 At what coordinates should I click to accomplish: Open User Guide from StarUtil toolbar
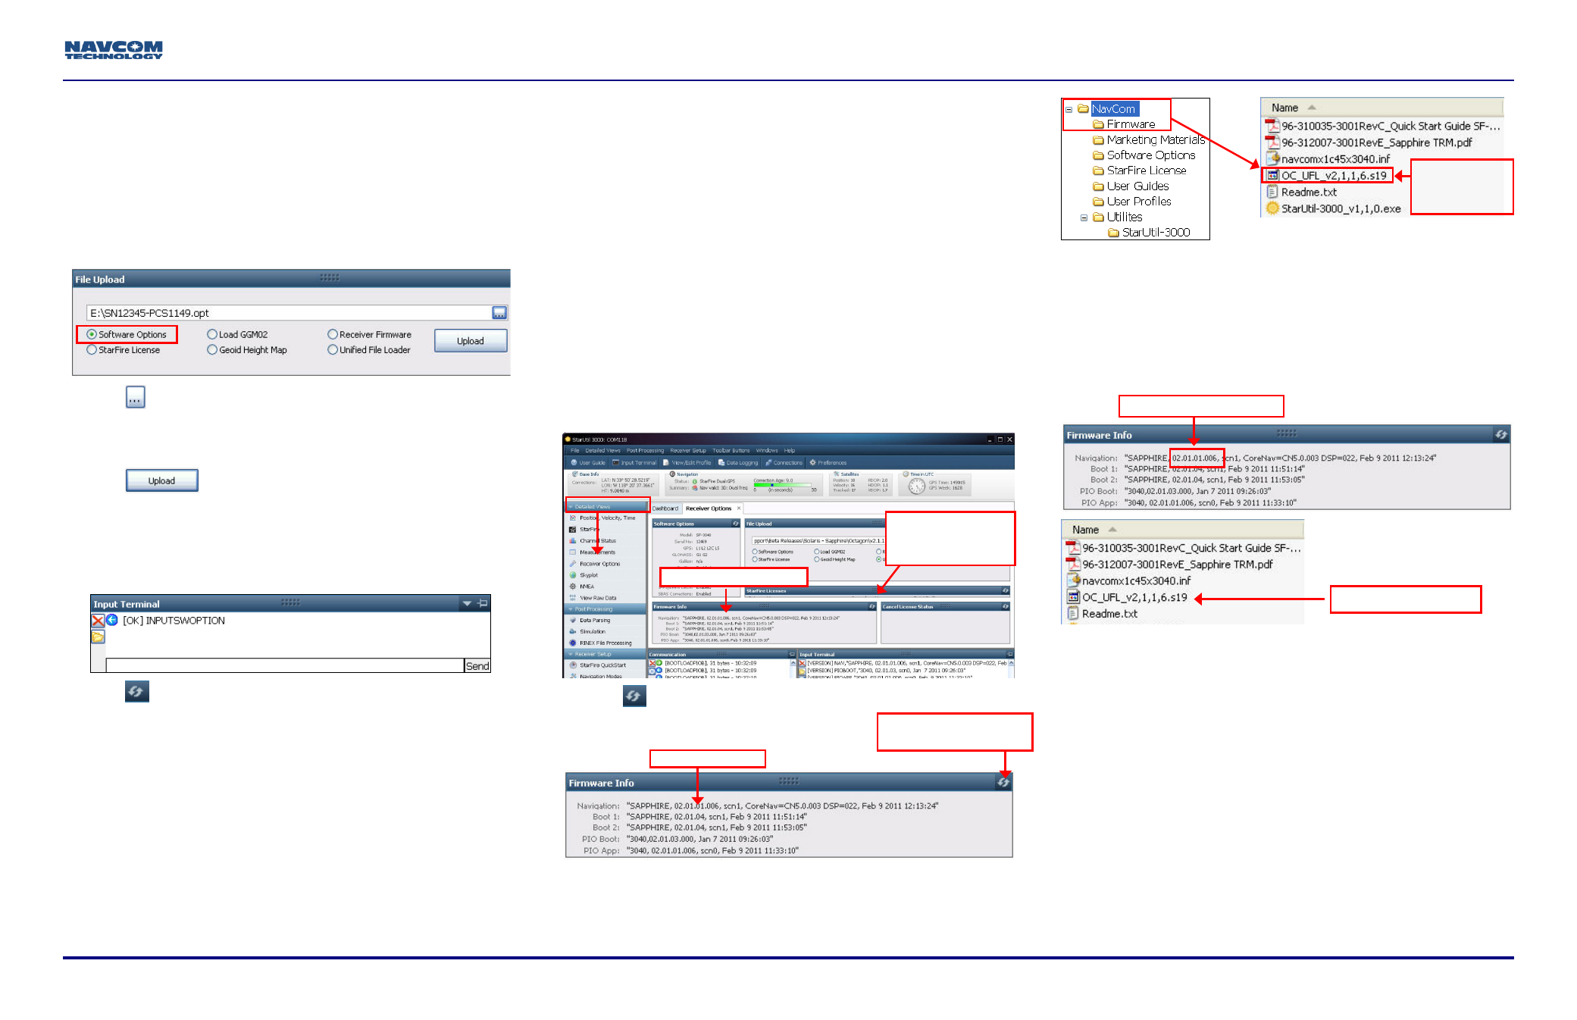pyautogui.click(x=588, y=463)
